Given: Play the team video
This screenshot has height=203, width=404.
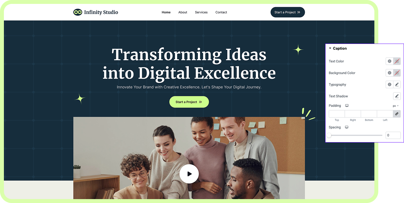Looking at the screenshot, I should point(189,174).
